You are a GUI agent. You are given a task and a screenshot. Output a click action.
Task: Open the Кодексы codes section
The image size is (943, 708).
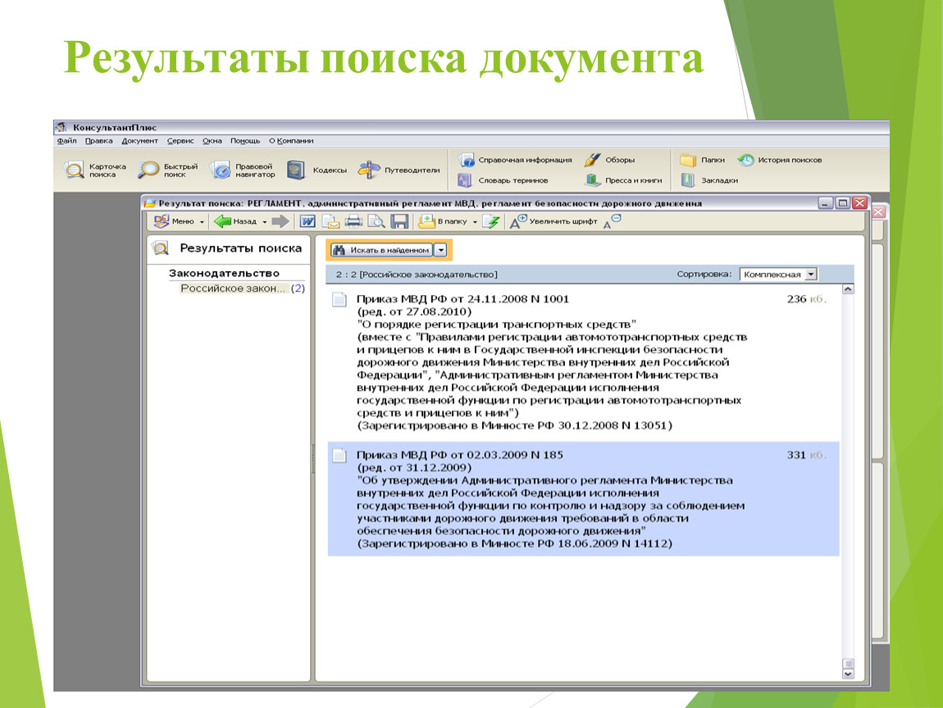click(x=317, y=170)
